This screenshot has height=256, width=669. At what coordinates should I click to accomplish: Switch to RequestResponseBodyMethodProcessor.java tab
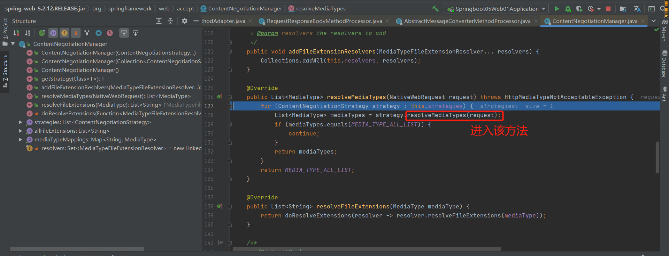[324, 21]
